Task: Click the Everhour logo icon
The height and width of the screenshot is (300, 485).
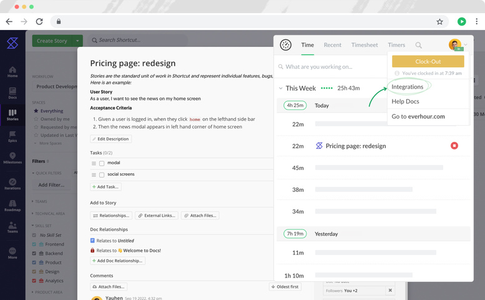Action: coord(285,45)
